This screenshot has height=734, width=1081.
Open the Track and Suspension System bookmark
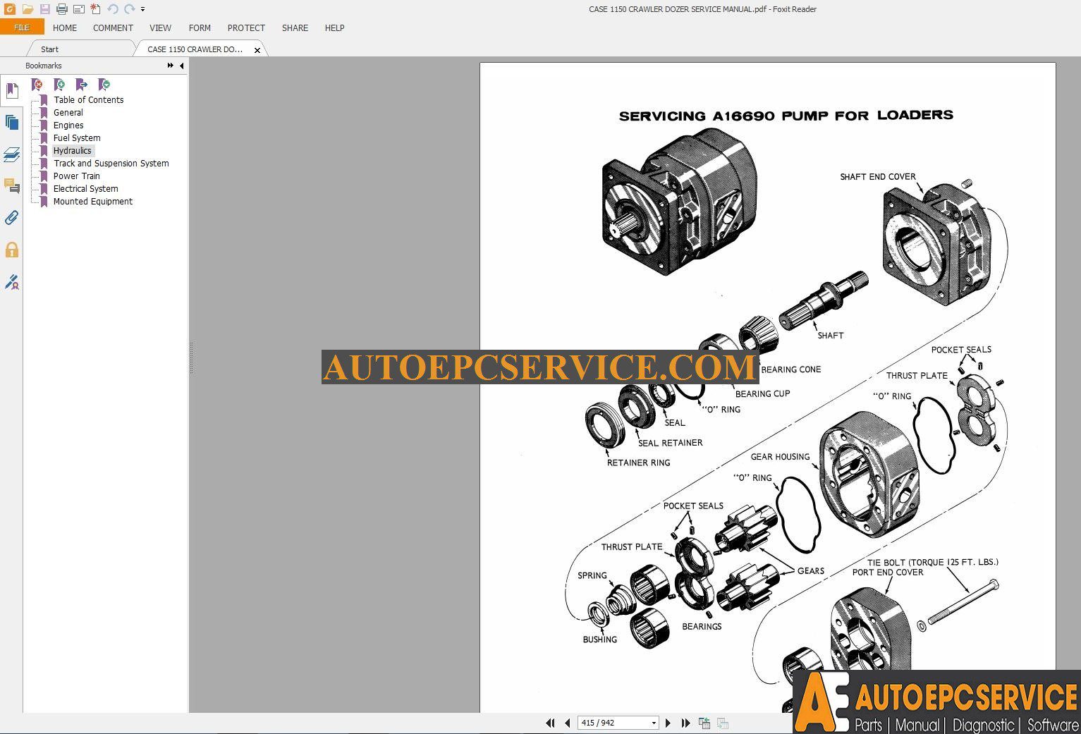click(x=111, y=164)
